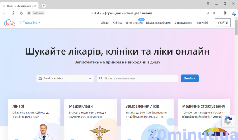Open Медична реформа page
The height and width of the screenshot is (140, 238).
pos(159,23)
